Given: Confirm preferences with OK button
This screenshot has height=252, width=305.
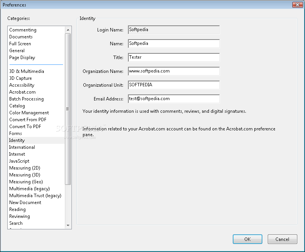Looking at the screenshot, I should tap(247, 239).
